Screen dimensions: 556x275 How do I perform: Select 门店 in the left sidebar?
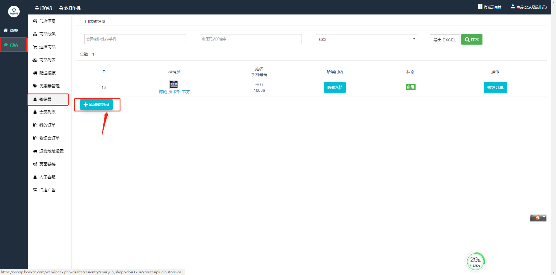(x=13, y=45)
